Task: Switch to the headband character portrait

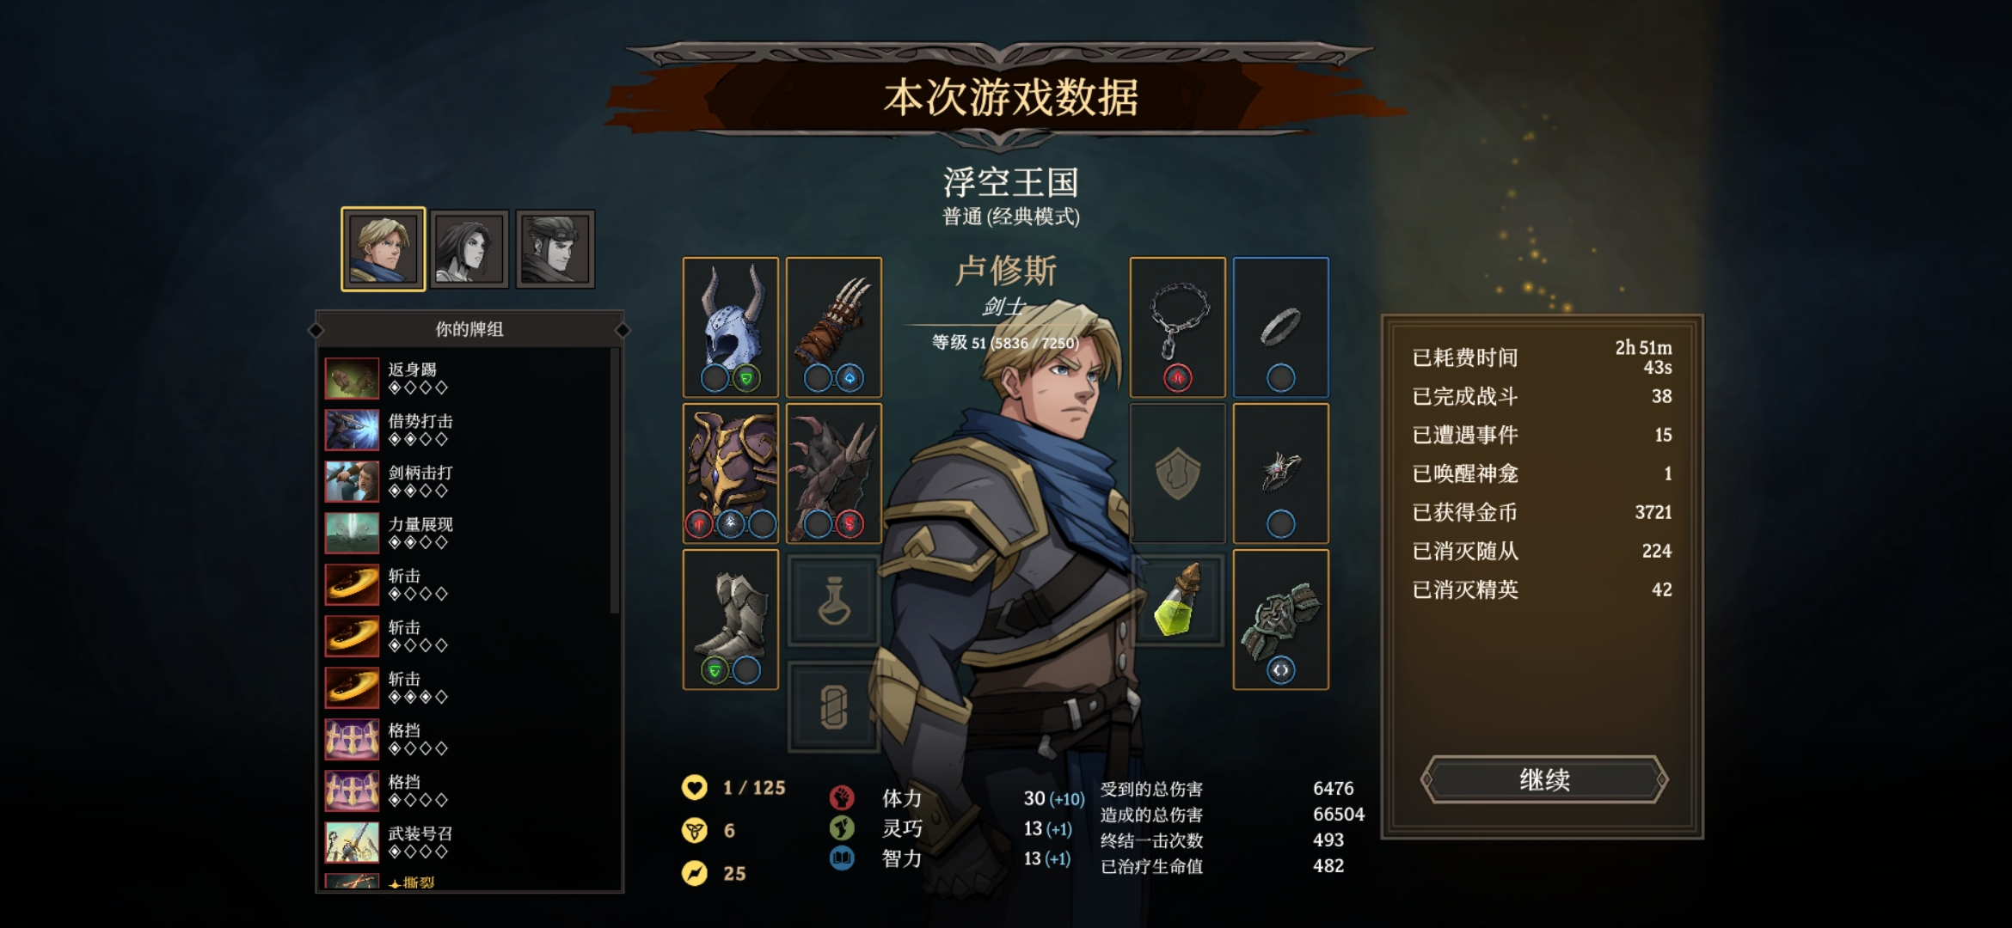Action: click(555, 249)
